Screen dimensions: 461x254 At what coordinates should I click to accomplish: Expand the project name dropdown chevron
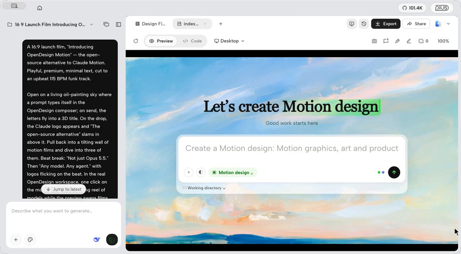(x=91, y=25)
